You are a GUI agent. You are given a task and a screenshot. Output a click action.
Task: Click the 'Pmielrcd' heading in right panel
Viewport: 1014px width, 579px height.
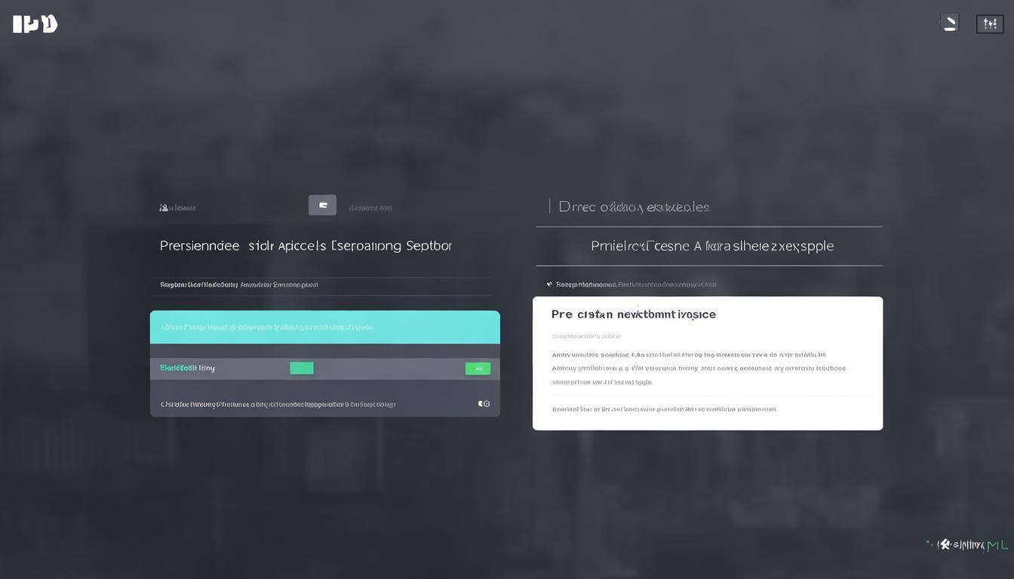coord(711,246)
